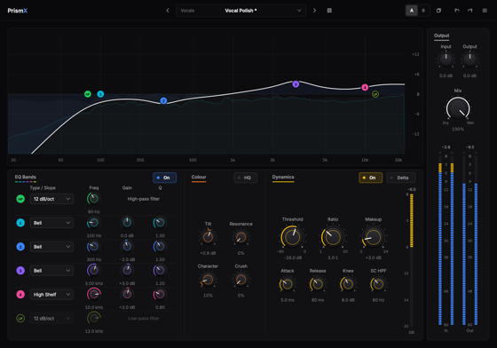Viewport: 497px width, 348px height.
Task: Click the Tilt knob
Action: pos(208,237)
